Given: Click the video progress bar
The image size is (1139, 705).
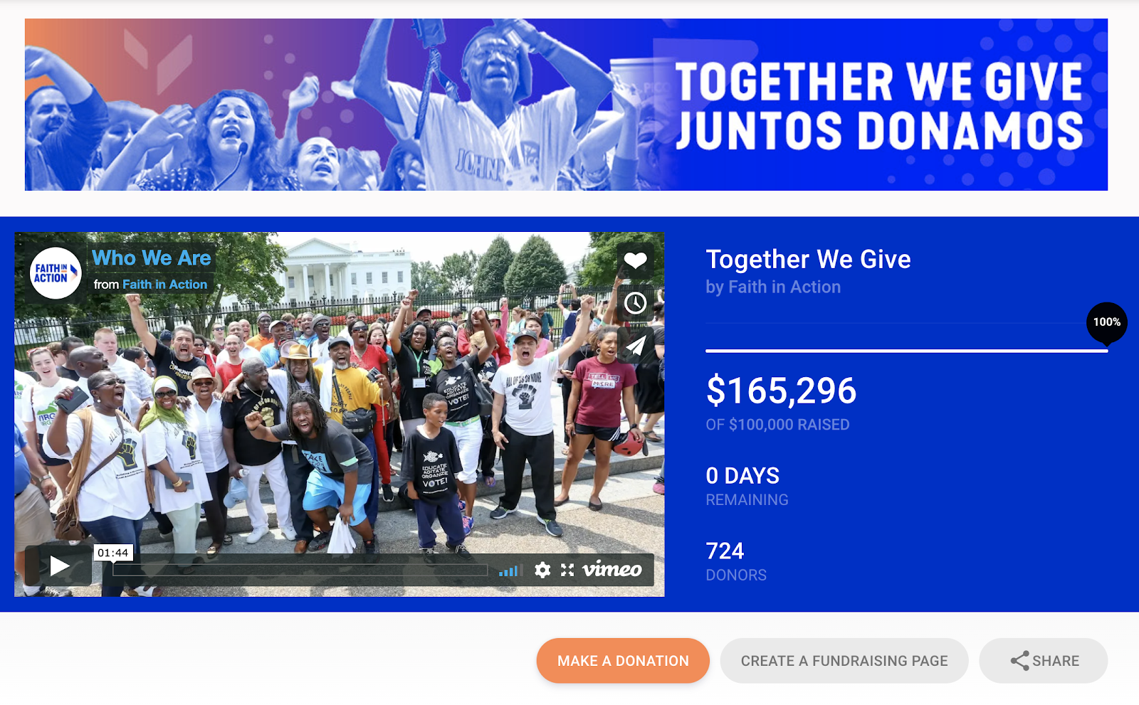Looking at the screenshot, I should 300,571.
